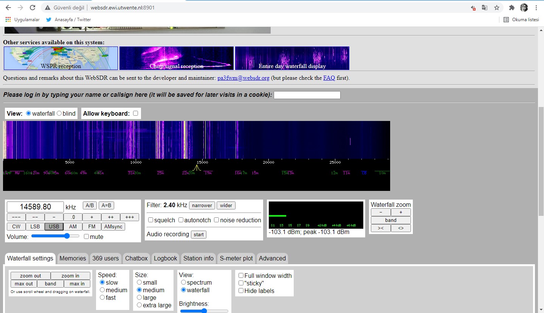
Task: Open the S-meter plot tab
Action: 237,259
